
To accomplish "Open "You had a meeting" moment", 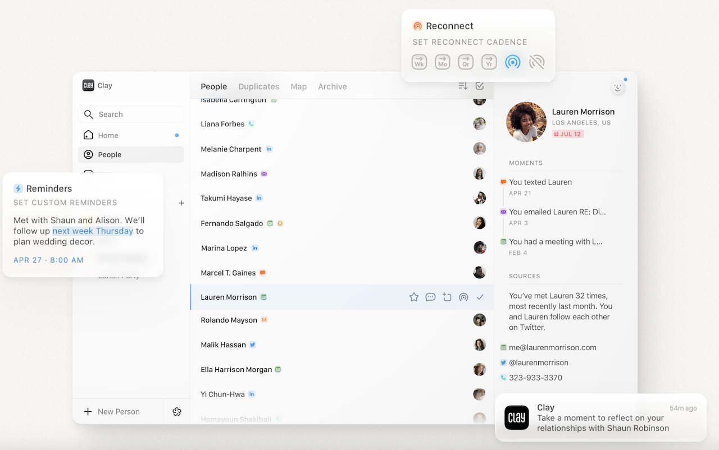I will coord(556,242).
